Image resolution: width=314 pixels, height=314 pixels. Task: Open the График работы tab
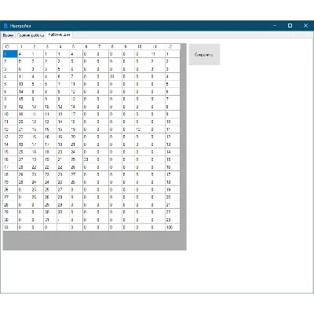[x=31, y=35]
